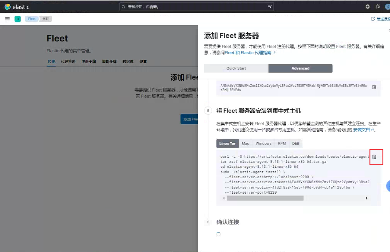Image resolution: width=390 pixels, height=252 pixels.
Task: Open the hamburger navigation menu
Action: pyautogui.click(x=8, y=19)
